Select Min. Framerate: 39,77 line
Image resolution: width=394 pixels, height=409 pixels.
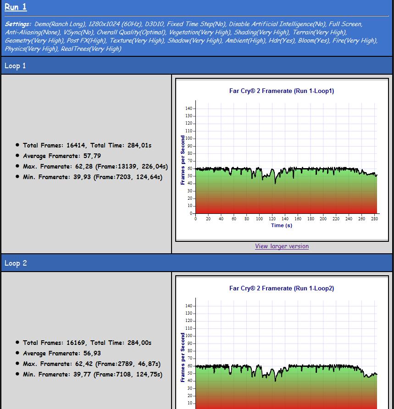pos(93,375)
